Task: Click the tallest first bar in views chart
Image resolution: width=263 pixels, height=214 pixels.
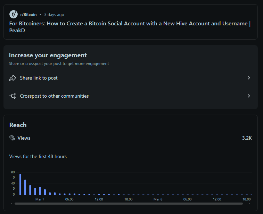Action: [20, 184]
